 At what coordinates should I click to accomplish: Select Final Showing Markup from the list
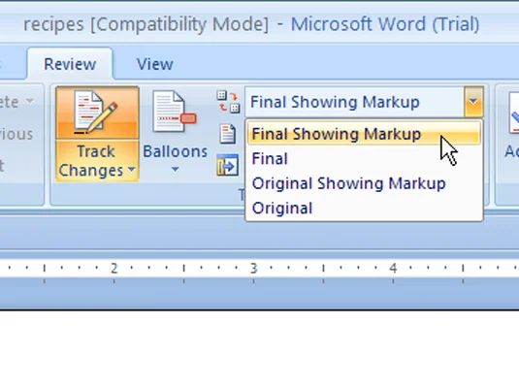click(364, 134)
